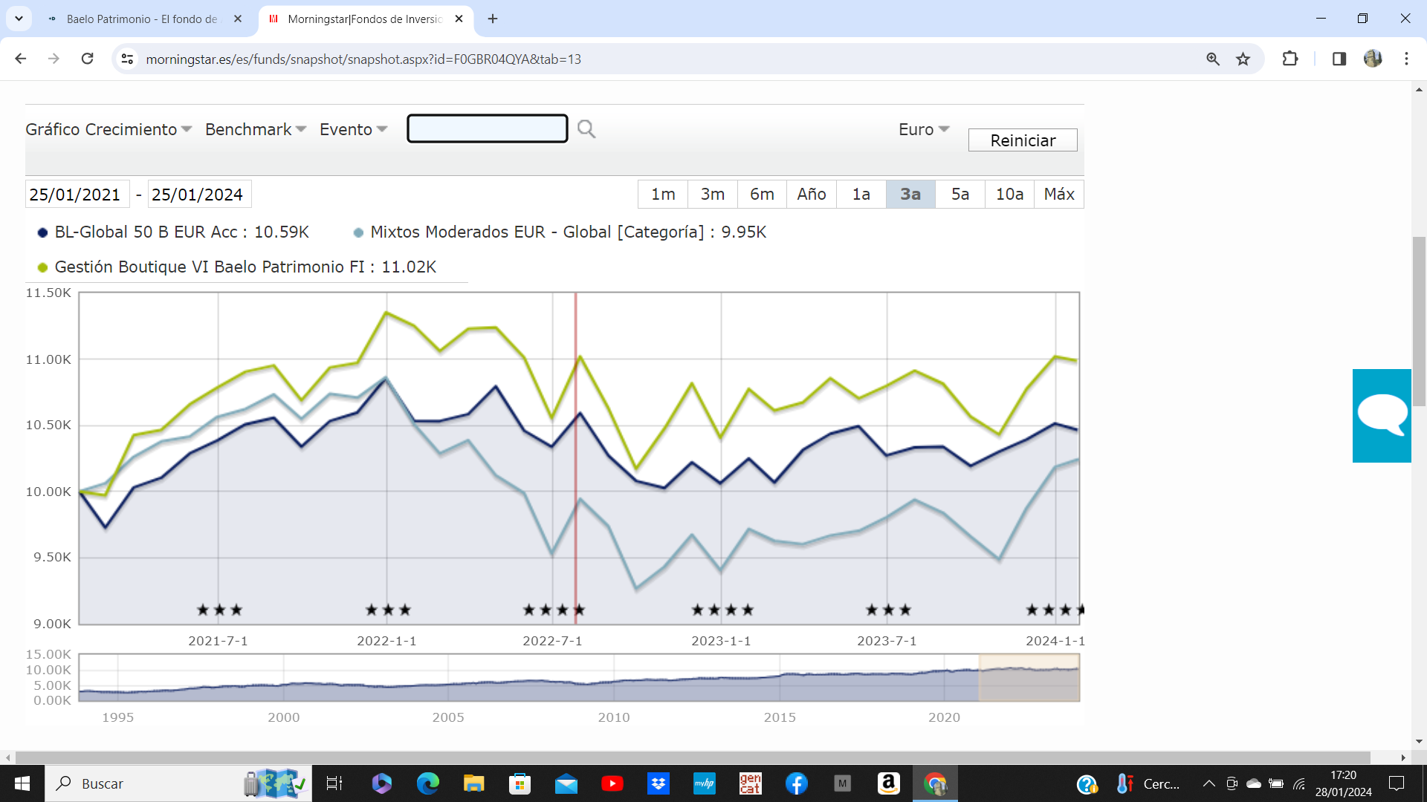
Task: Open Task View in the taskbar
Action: 334,783
